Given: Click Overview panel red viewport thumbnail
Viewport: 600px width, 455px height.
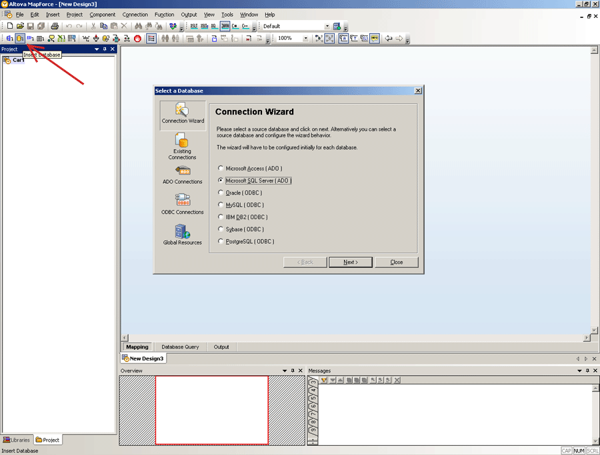Looking at the screenshot, I should [x=211, y=410].
